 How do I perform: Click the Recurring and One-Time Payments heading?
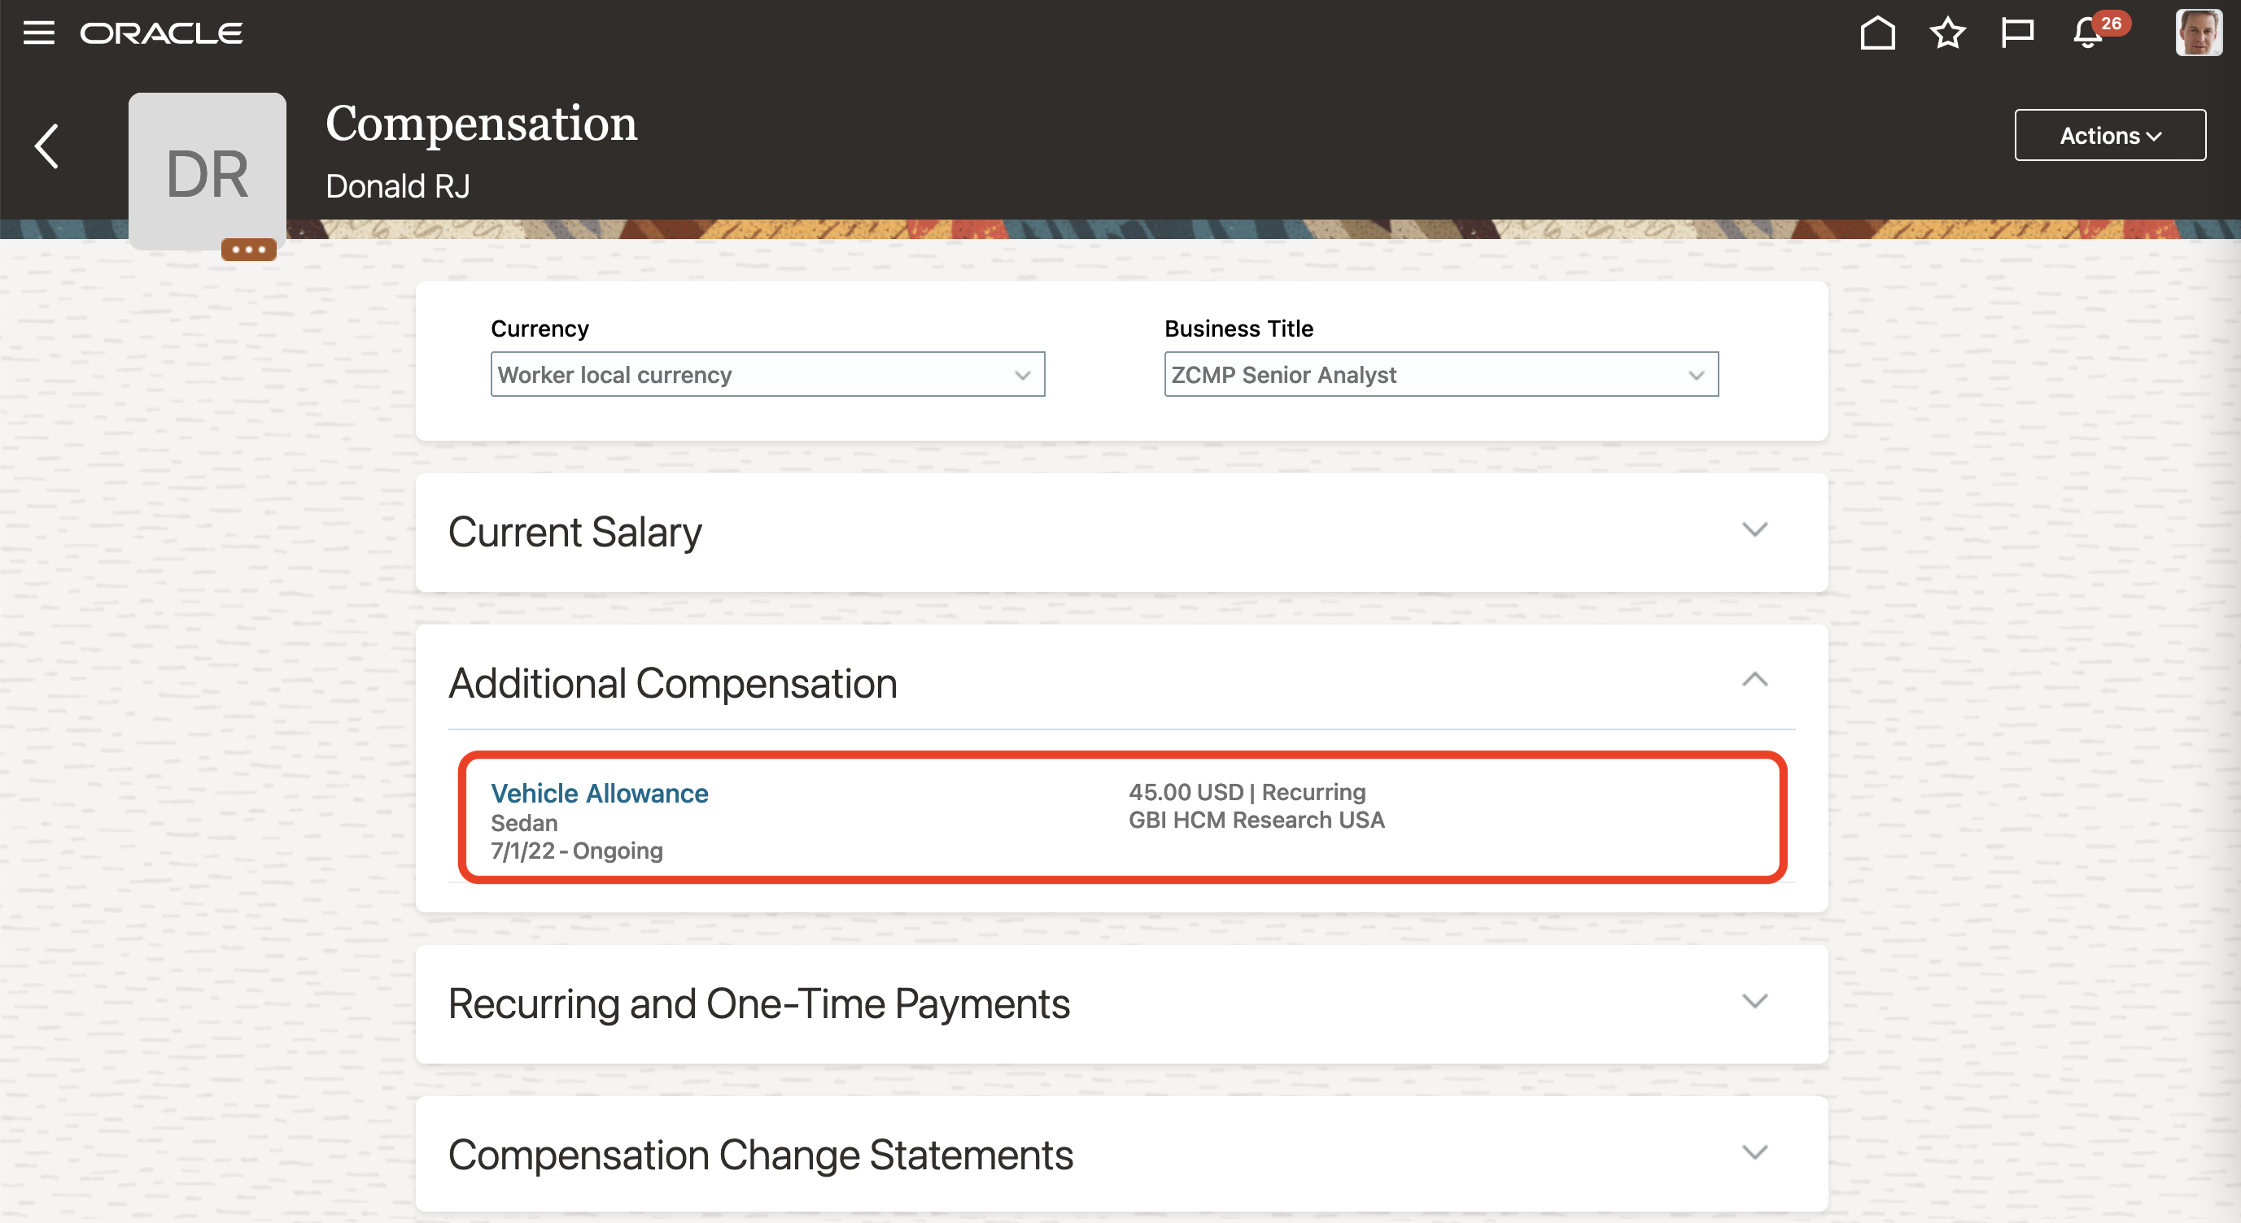pyautogui.click(x=758, y=1004)
